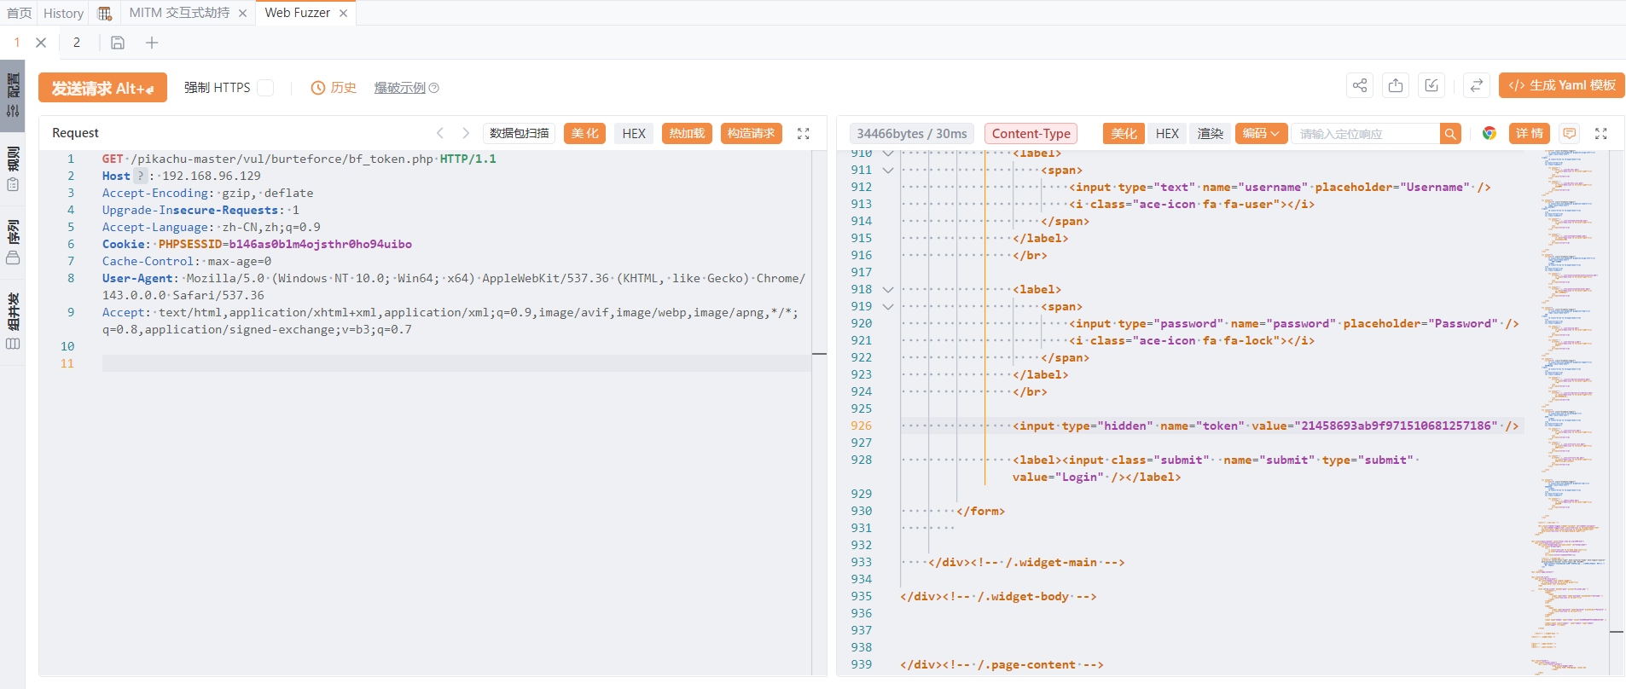Click the response search magnifier button
Screen dimensions: 1626x689
(x=1450, y=134)
